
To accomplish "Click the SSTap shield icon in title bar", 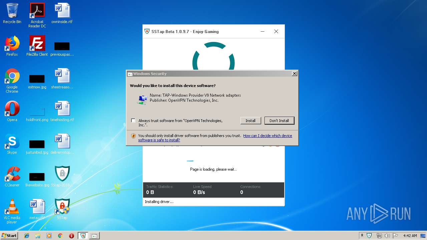I will 147,31.
